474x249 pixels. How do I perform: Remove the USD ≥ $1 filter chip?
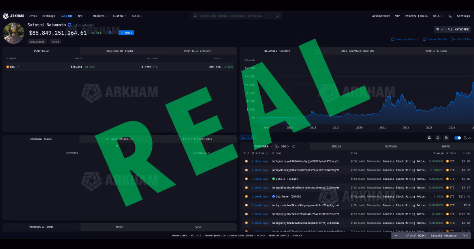tap(247, 138)
